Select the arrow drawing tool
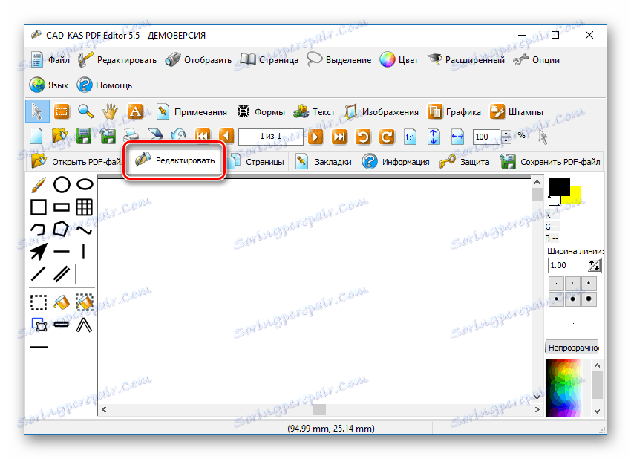The width and height of the screenshot is (631, 459). click(x=38, y=252)
